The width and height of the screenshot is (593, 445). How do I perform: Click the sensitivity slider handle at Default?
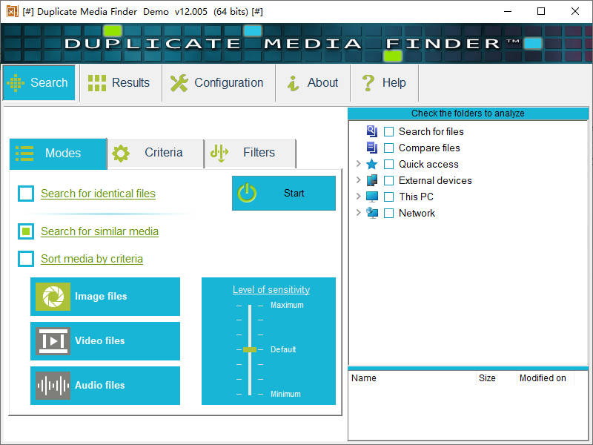point(250,349)
